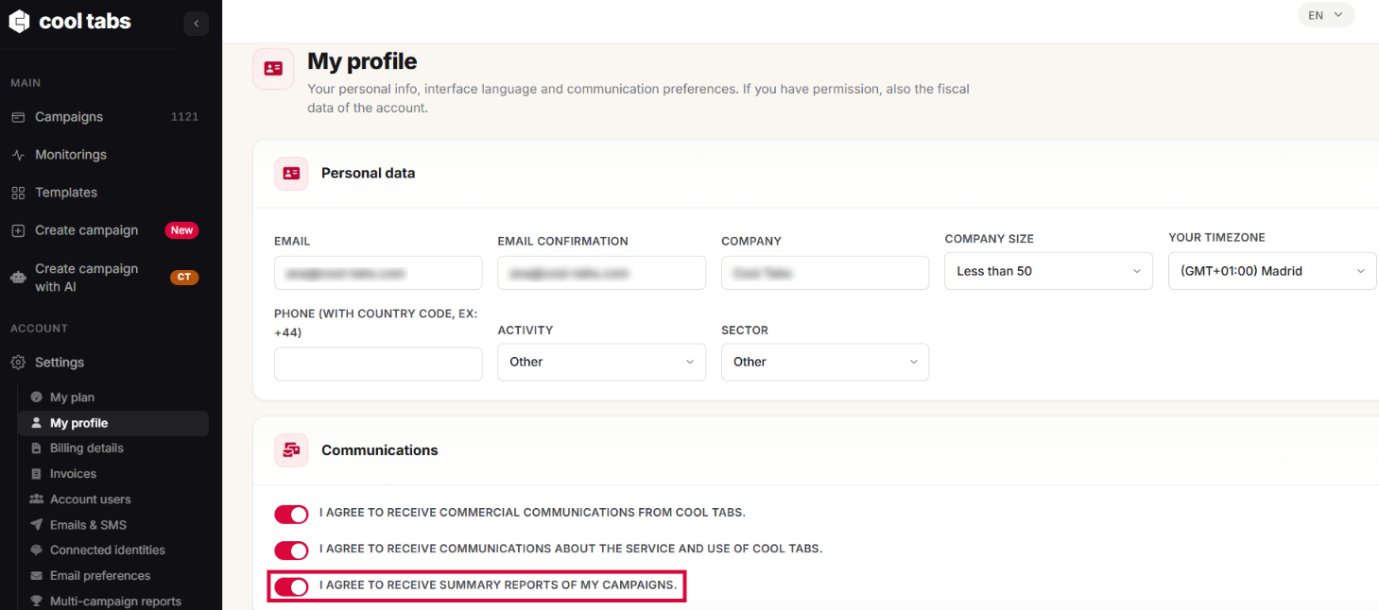
Task: Click the Settings gear icon
Action: pos(18,363)
